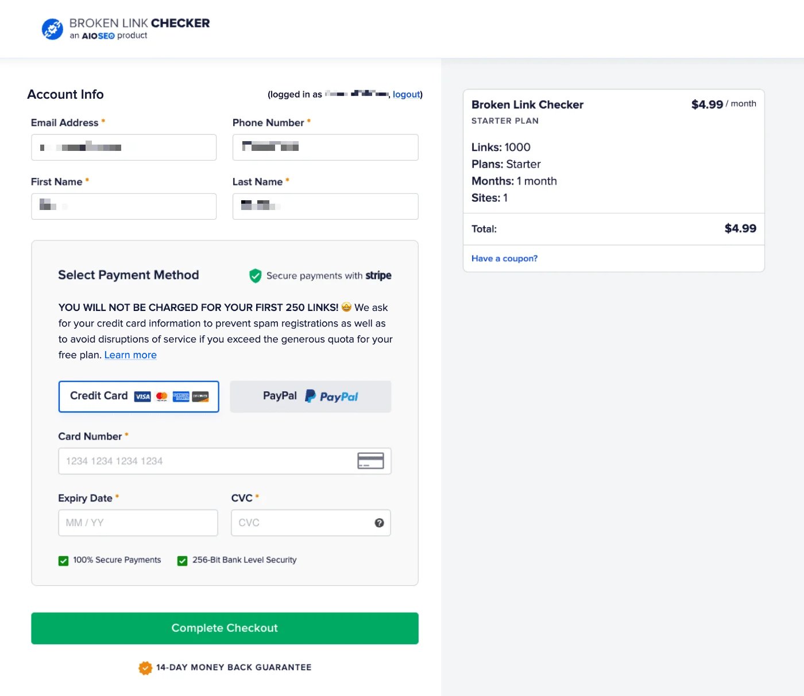Click the credit card icon in card number field
The width and height of the screenshot is (804, 696).
coord(370,460)
